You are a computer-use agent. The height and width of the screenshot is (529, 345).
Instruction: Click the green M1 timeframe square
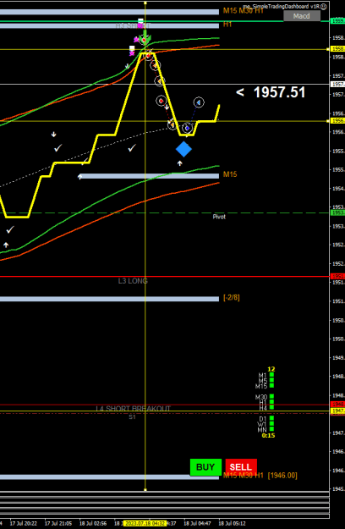(x=271, y=375)
